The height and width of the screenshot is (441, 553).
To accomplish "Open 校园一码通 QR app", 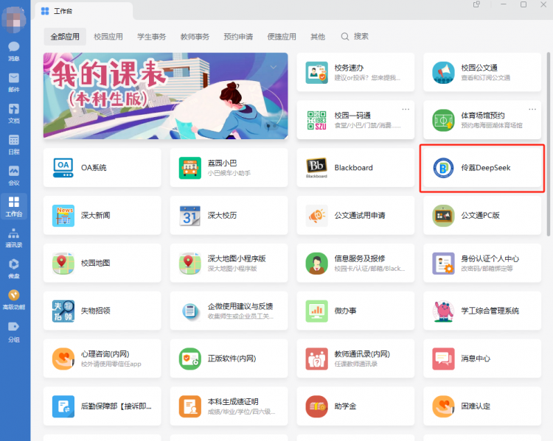I will click(355, 120).
